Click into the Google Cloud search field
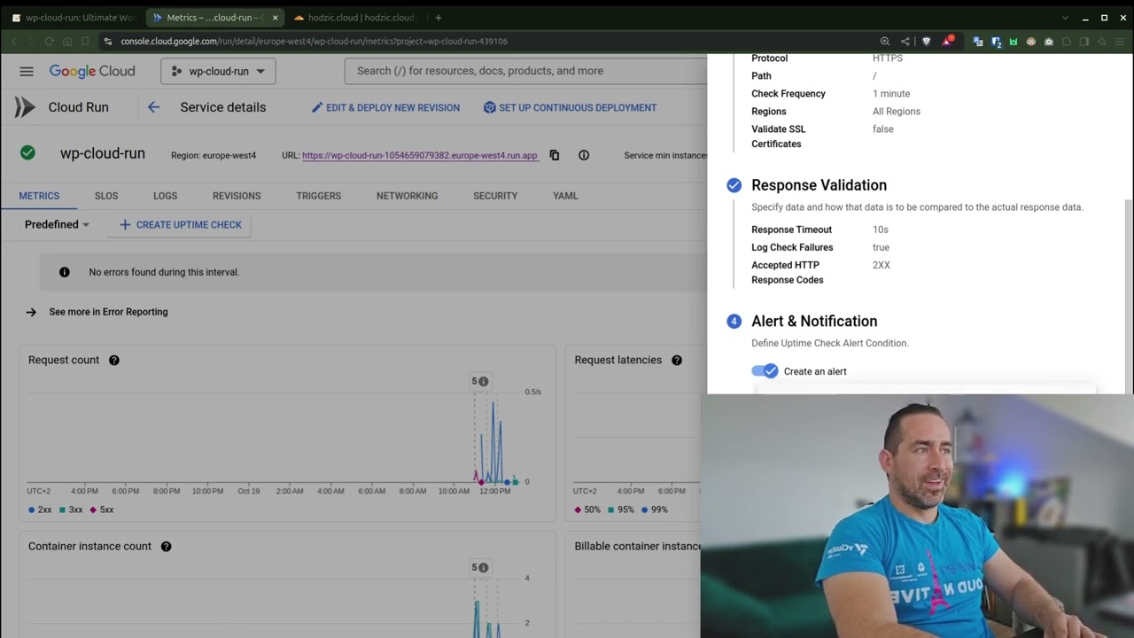1134x638 pixels. click(524, 71)
